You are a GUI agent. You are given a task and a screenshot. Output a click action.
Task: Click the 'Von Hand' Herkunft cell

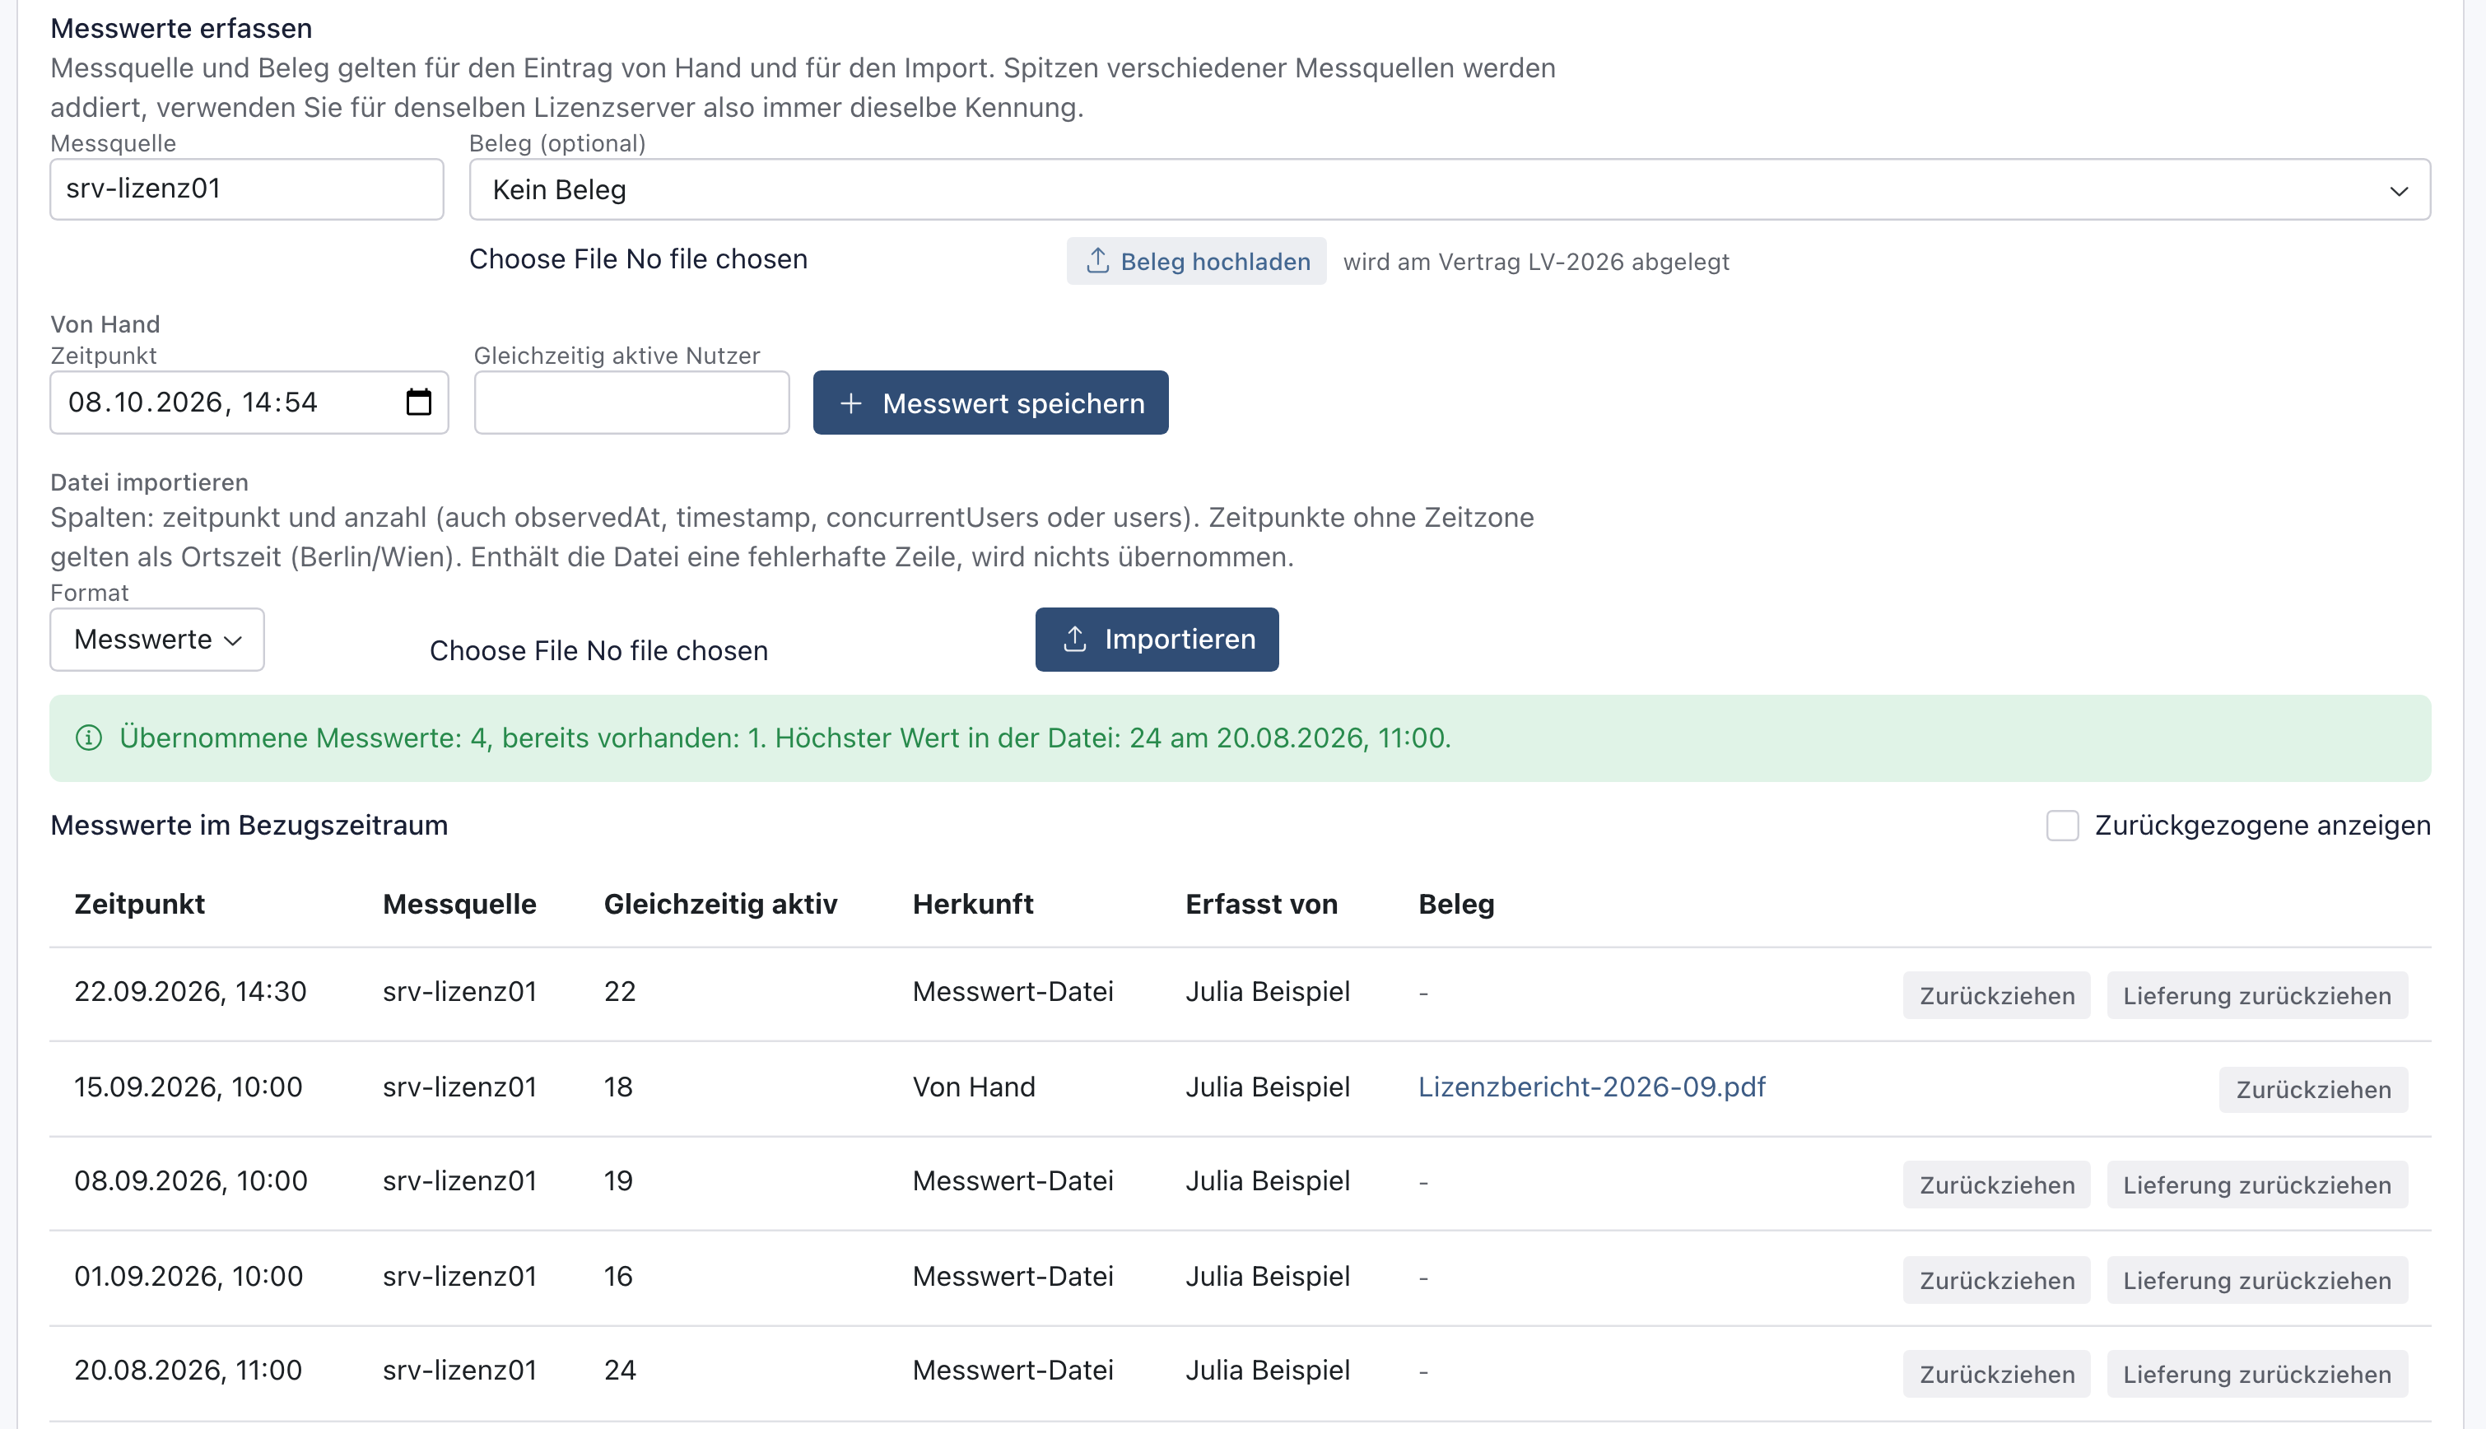(x=974, y=1087)
